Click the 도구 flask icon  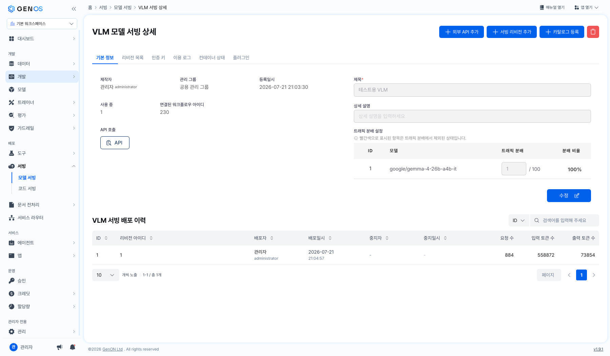coord(12,153)
